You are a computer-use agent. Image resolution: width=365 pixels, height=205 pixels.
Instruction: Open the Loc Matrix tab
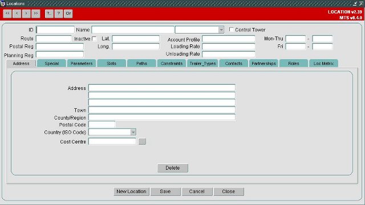click(x=323, y=63)
